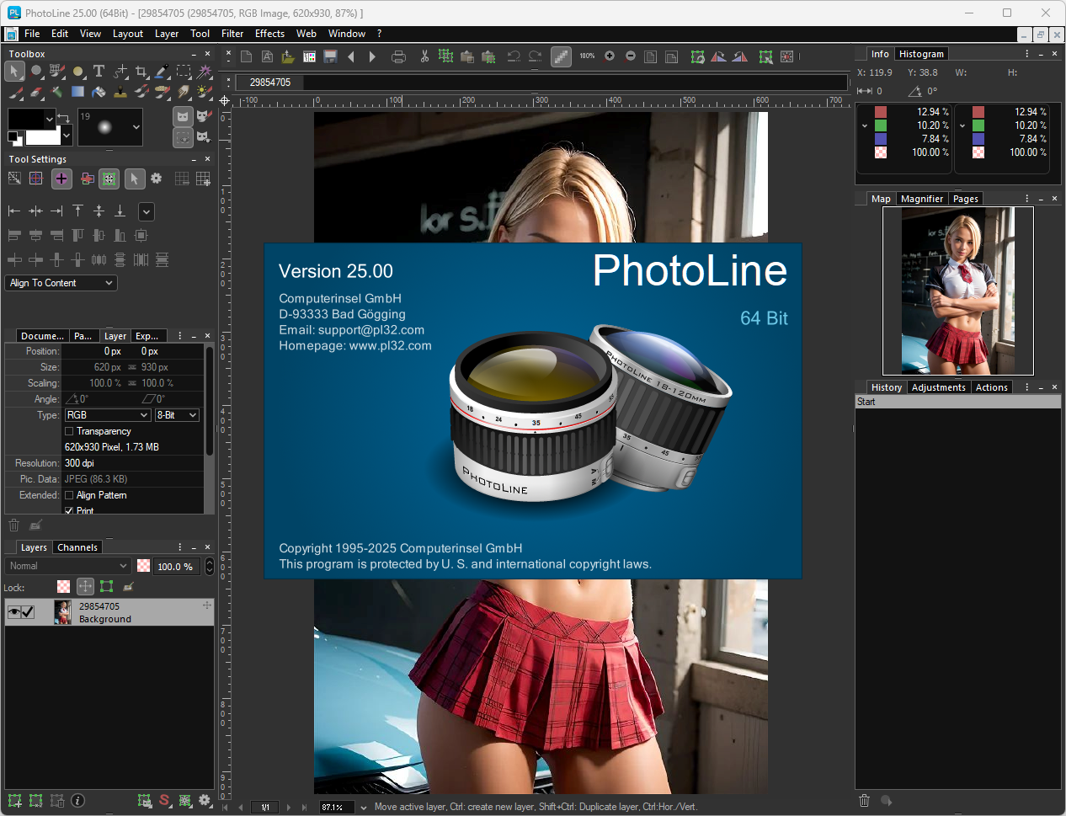Hide the Background layer eye toggle
1066x816 pixels.
pos(13,612)
